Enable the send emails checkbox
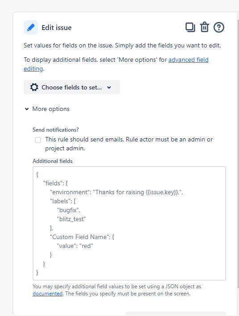Image resolution: width=239 pixels, height=316 pixels. tap(38, 140)
